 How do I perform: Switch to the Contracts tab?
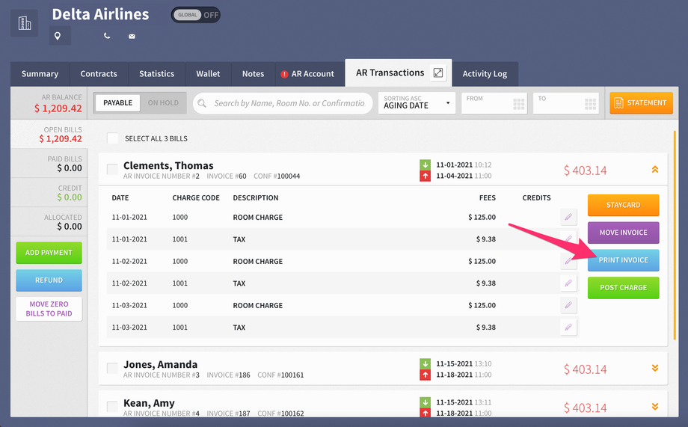(99, 74)
